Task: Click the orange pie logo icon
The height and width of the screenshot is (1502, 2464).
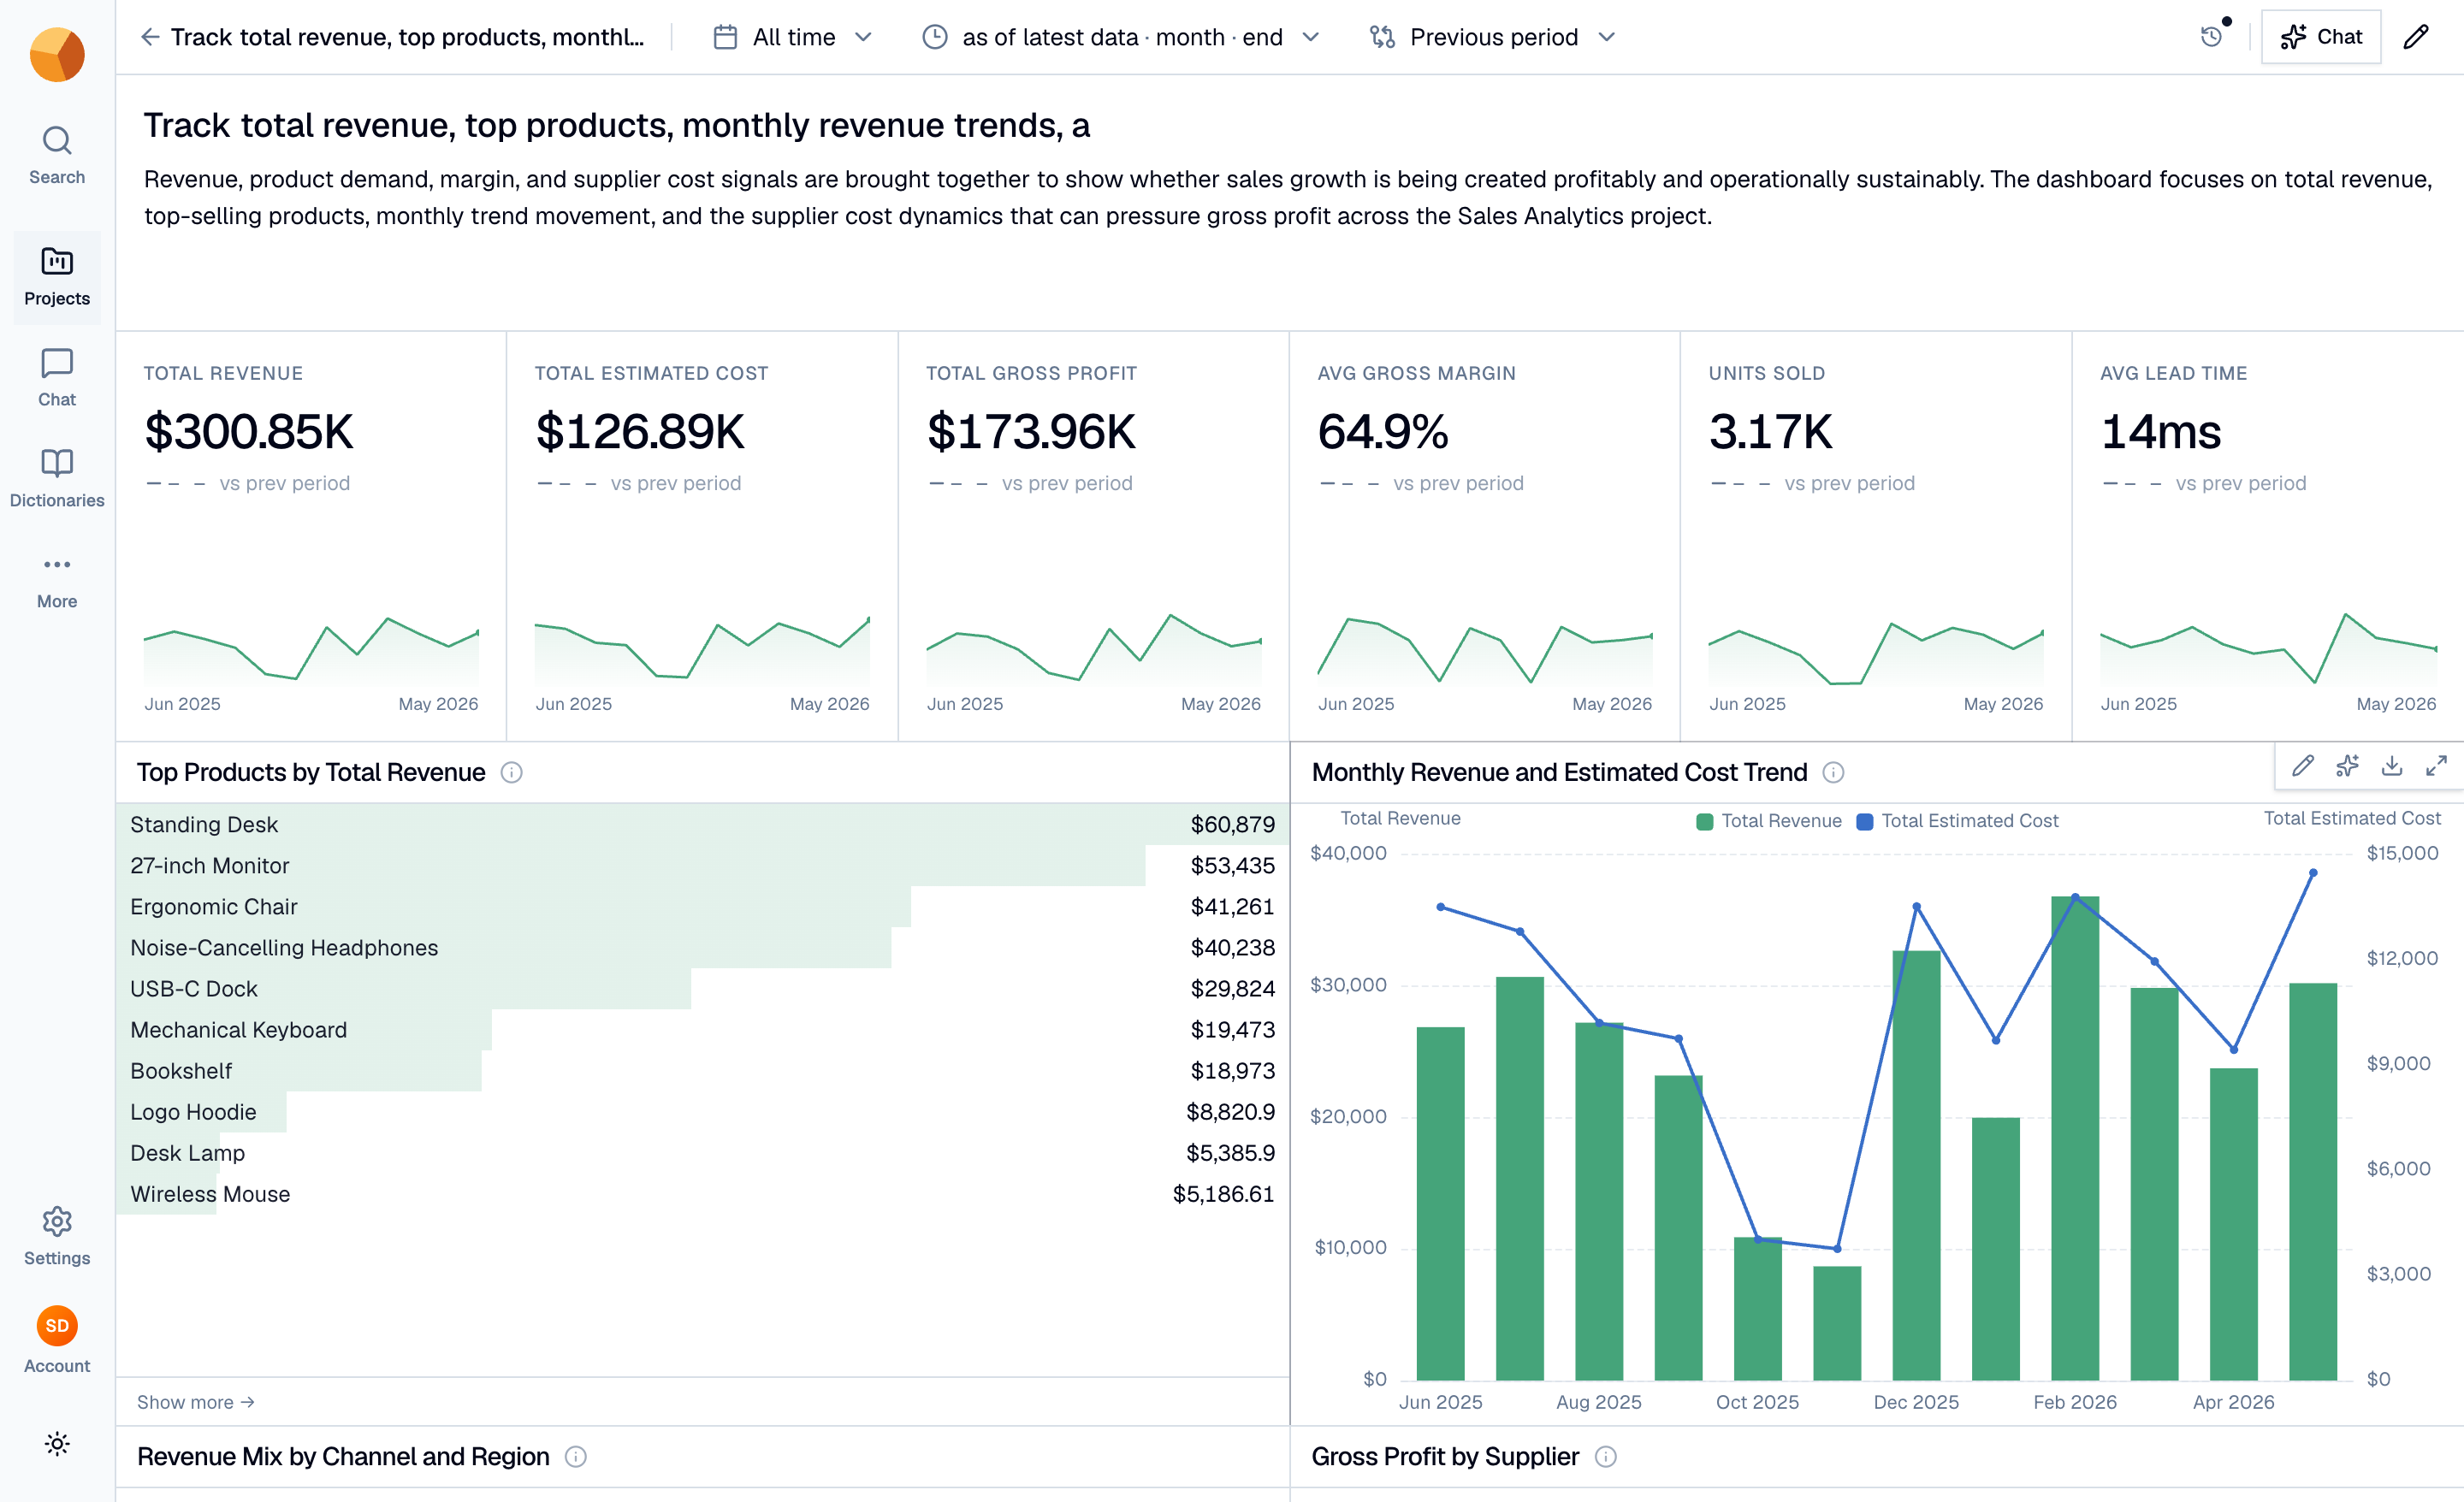Action: [57, 54]
